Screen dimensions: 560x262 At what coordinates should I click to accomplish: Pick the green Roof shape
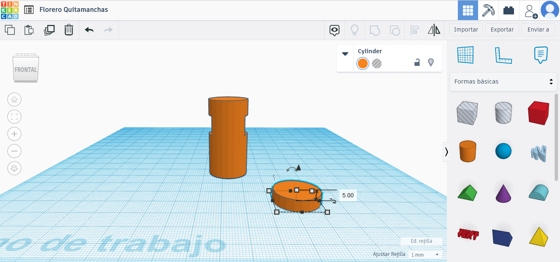point(467,193)
